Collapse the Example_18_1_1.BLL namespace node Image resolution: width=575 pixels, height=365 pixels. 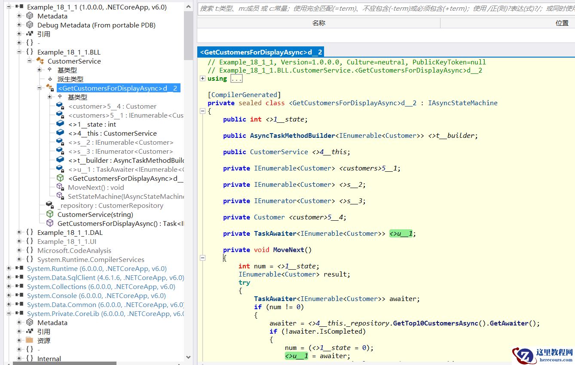[x=19, y=52]
